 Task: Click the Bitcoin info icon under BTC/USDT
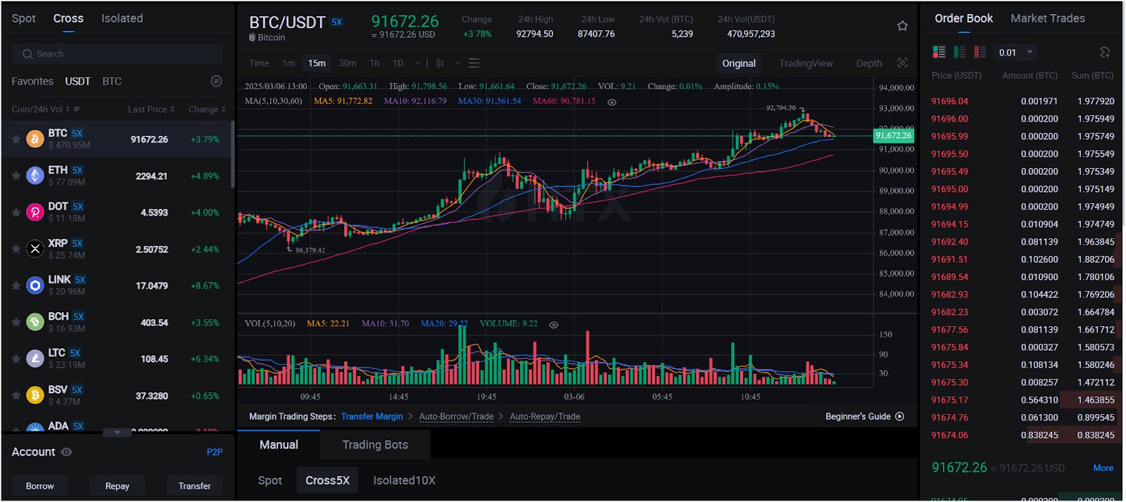[252, 37]
